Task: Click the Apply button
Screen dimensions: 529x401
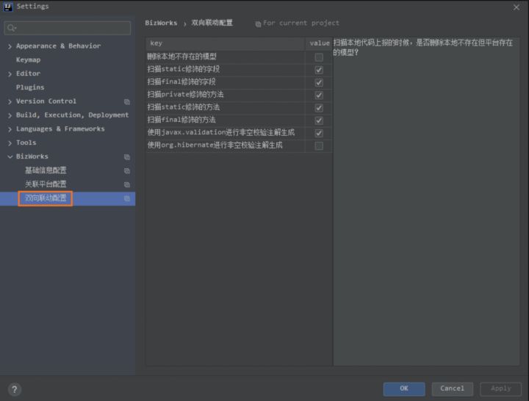Action: click(500, 389)
